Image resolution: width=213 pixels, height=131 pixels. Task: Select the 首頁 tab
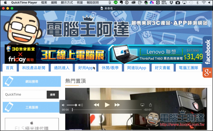click(x=10, y=68)
